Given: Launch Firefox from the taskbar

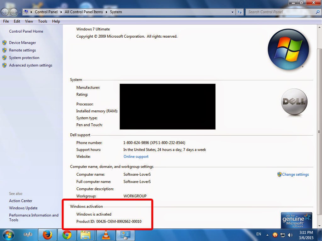Looking at the screenshot, I should pos(47,235).
